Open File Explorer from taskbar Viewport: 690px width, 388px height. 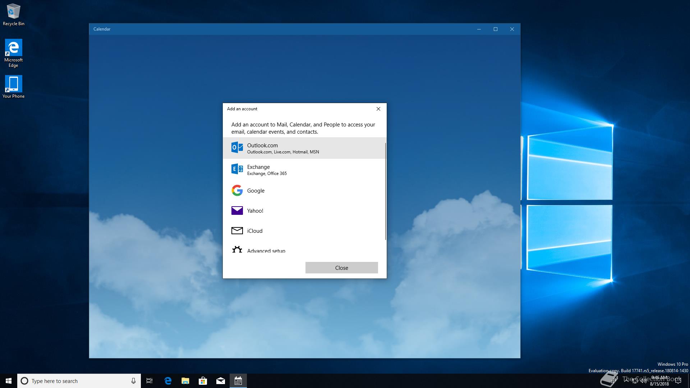(185, 381)
